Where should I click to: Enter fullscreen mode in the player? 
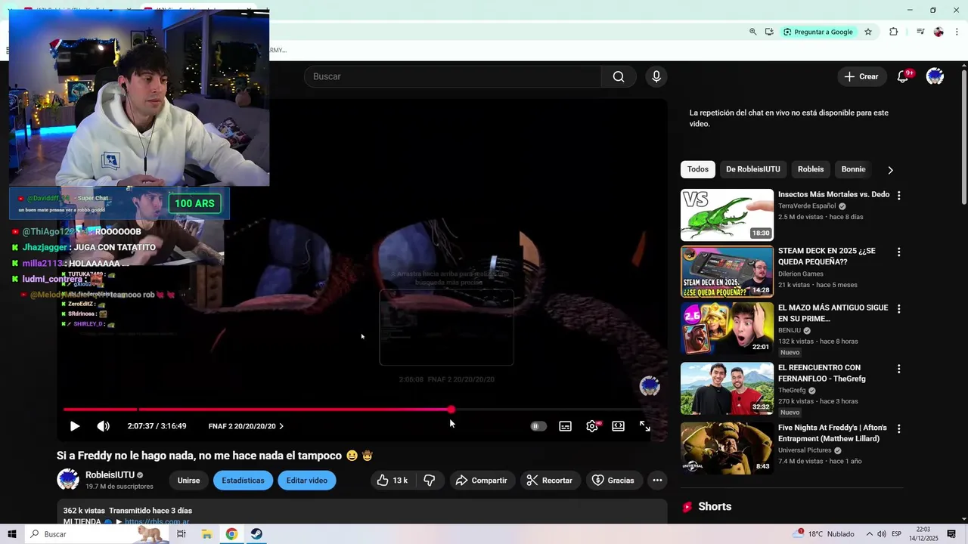coord(645,426)
